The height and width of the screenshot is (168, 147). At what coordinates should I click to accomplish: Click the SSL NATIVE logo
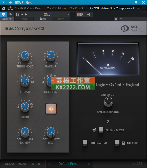[x=132, y=28]
